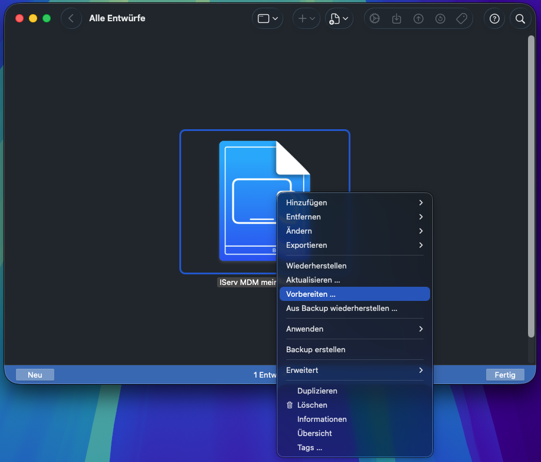
Task: Click the Prepare gear icon in toolbar
Action: [x=375, y=18]
